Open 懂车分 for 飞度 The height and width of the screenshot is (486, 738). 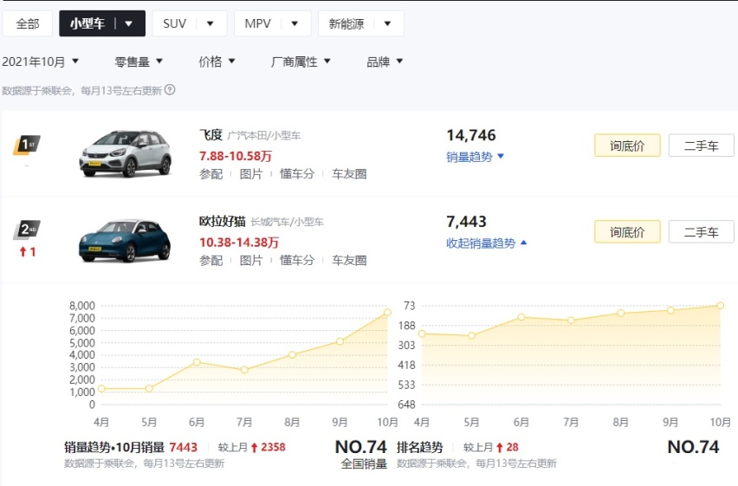click(x=297, y=174)
